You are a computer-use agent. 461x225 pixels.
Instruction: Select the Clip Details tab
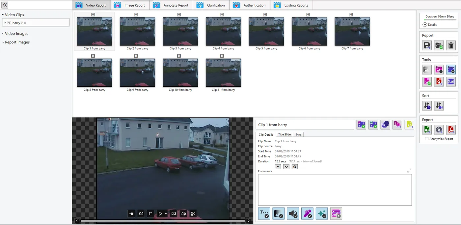266,134
